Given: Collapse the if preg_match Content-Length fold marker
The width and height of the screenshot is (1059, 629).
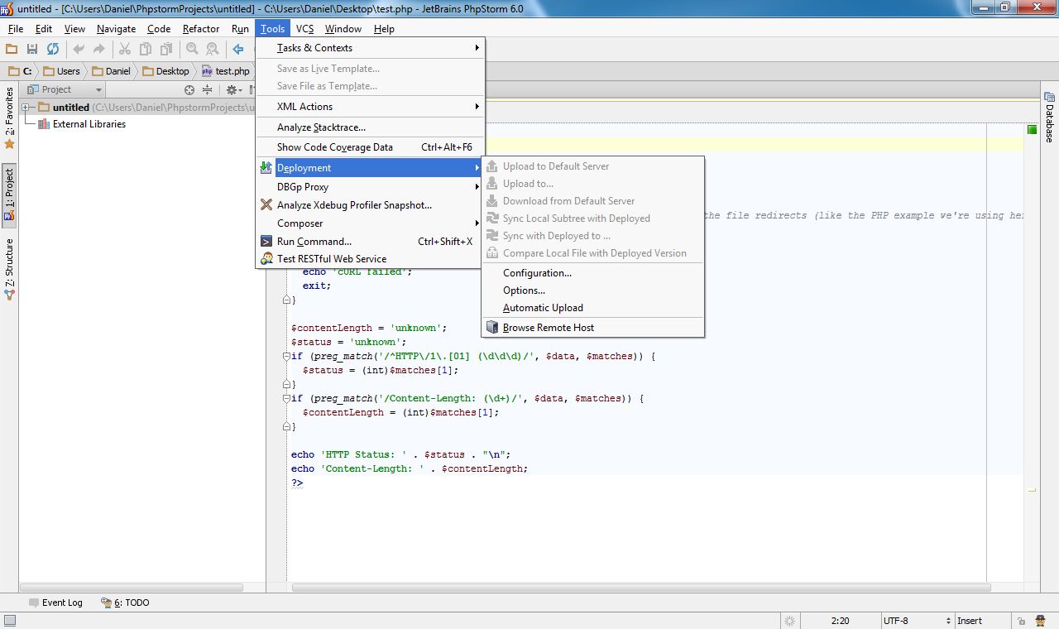Looking at the screenshot, I should [x=285, y=399].
